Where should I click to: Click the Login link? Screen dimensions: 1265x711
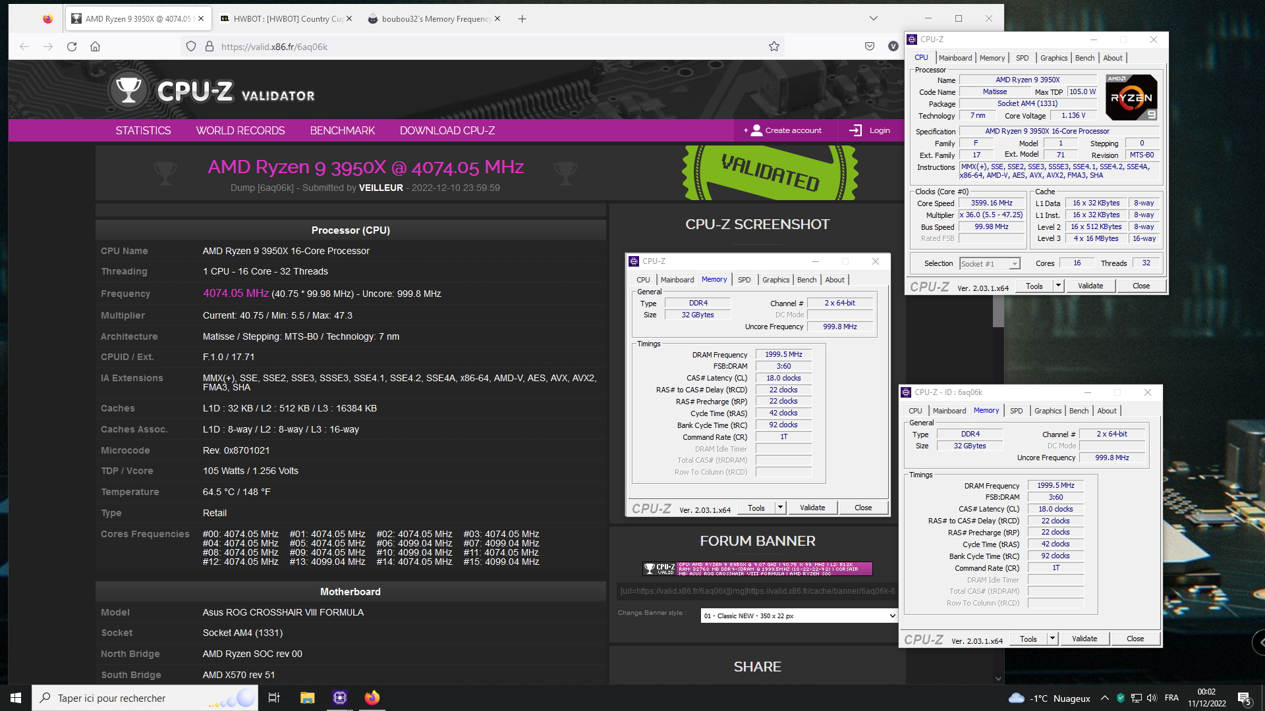pyautogui.click(x=870, y=130)
